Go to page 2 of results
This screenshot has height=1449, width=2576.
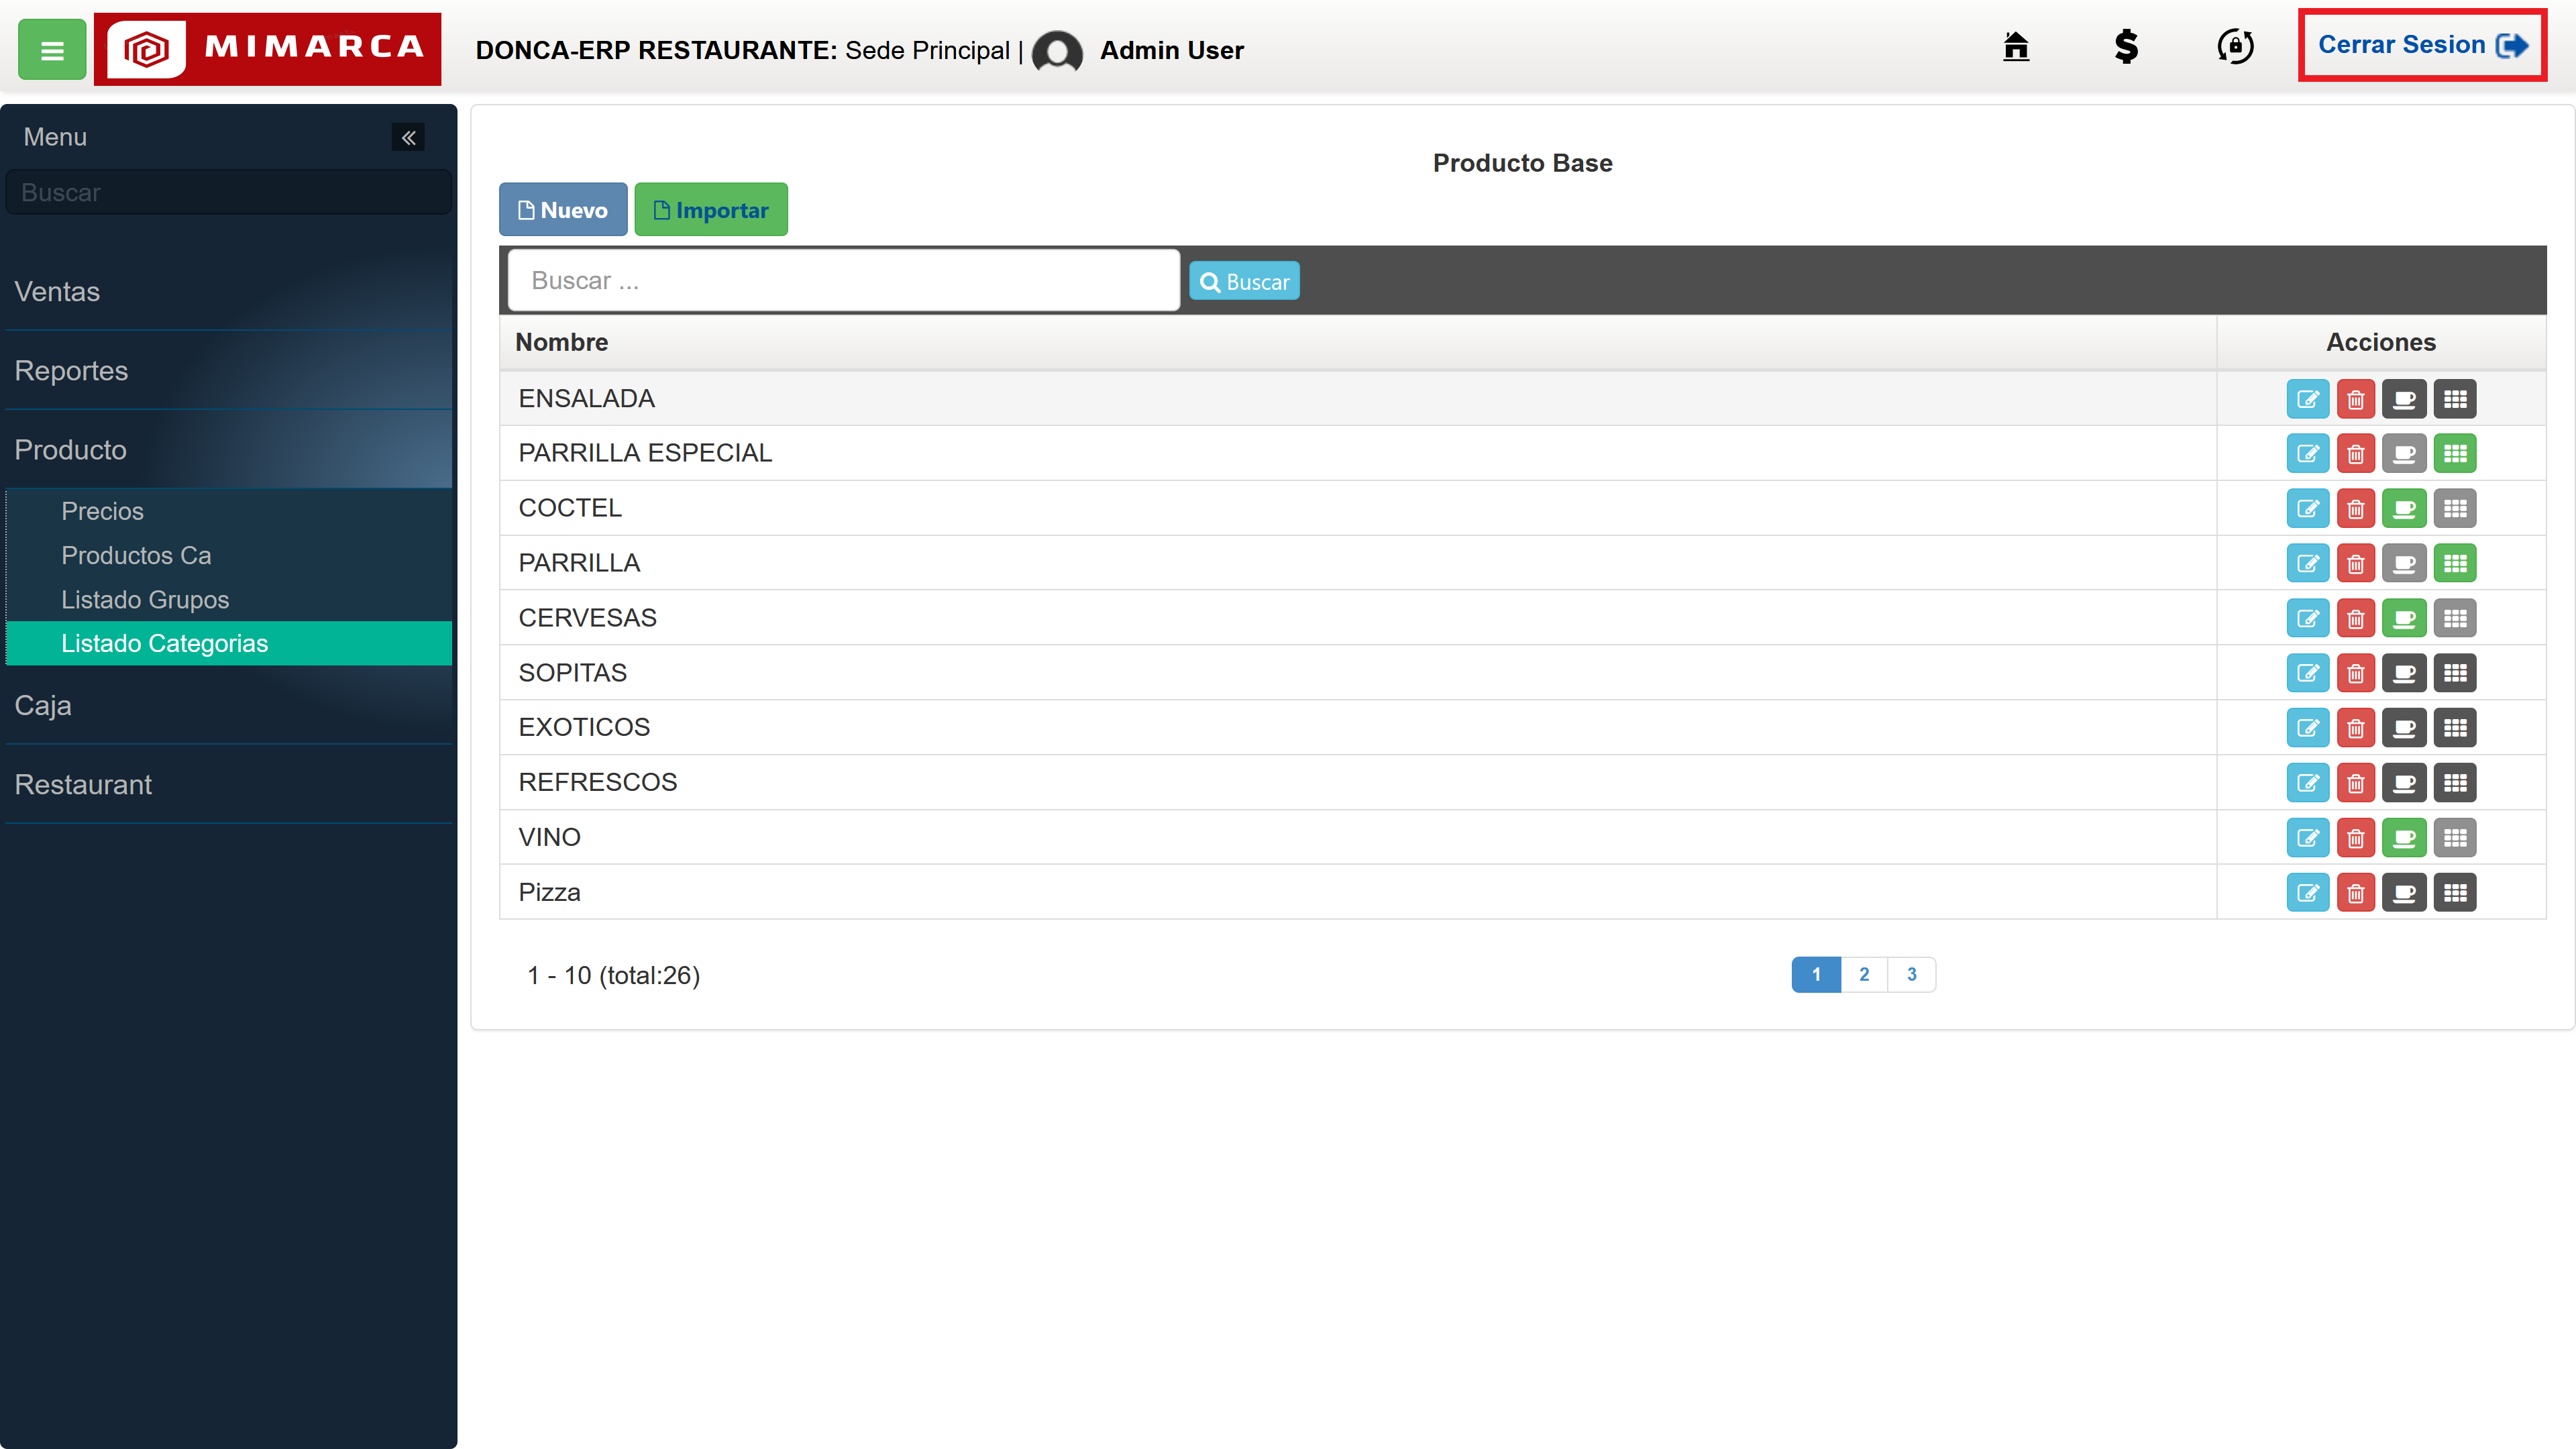[x=1864, y=975]
